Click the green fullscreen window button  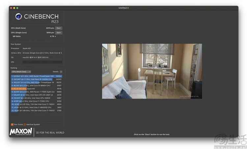pyautogui.click(x=17, y=8)
